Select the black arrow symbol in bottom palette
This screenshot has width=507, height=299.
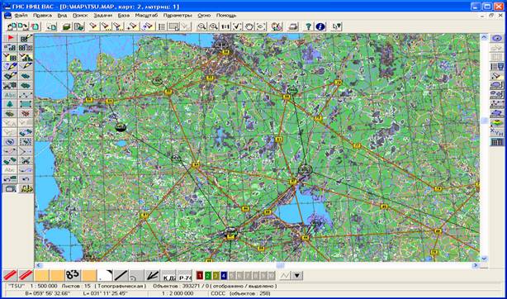coord(152,276)
